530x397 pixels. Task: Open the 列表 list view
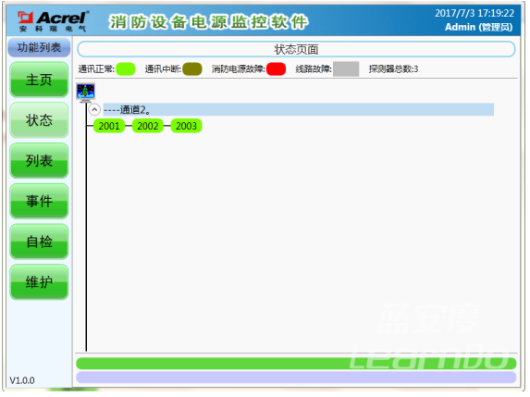pyautogui.click(x=39, y=161)
